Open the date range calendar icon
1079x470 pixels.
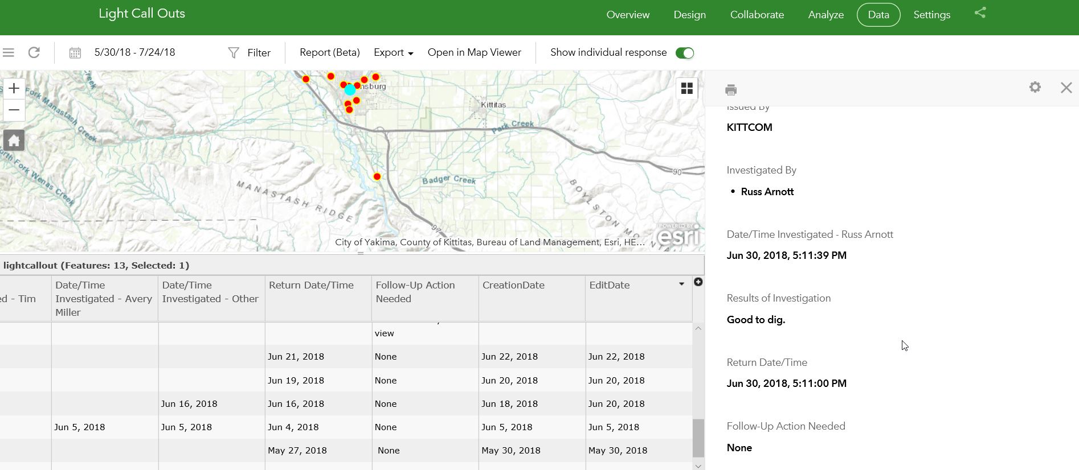(75, 53)
